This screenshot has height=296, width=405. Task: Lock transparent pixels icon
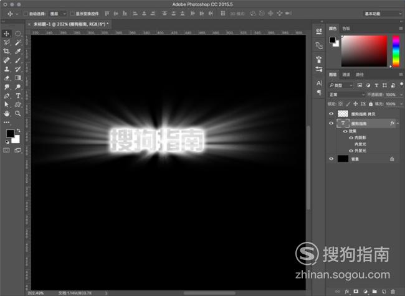pos(341,104)
